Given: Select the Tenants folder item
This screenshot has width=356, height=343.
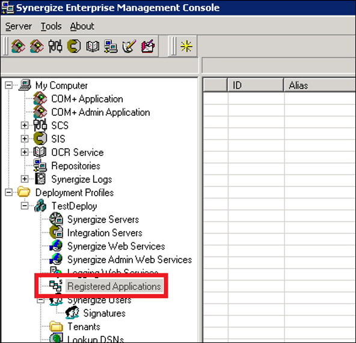Looking at the screenshot, I should 84,326.
